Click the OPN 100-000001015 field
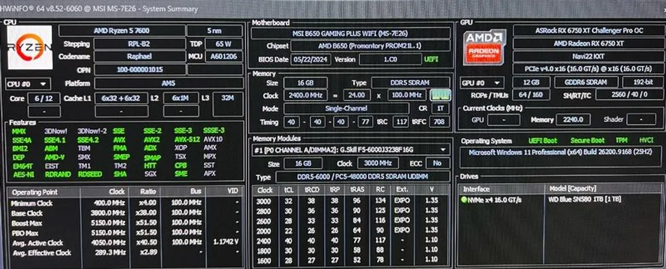This screenshot has height=269, width=666. (x=140, y=70)
